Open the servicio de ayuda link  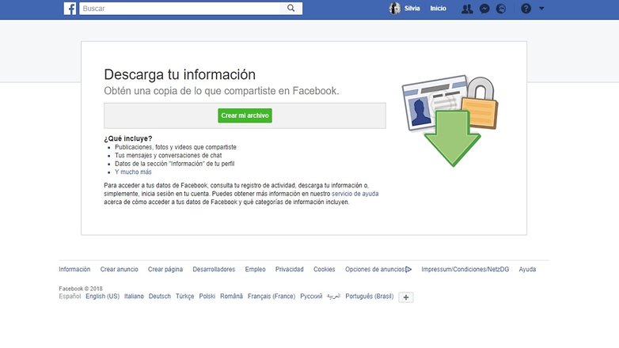(x=355, y=194)
